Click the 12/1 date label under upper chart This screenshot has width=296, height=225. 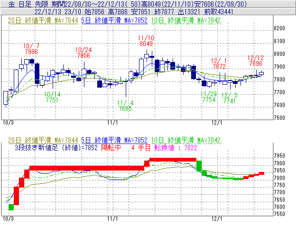click(x=217, y=123)
